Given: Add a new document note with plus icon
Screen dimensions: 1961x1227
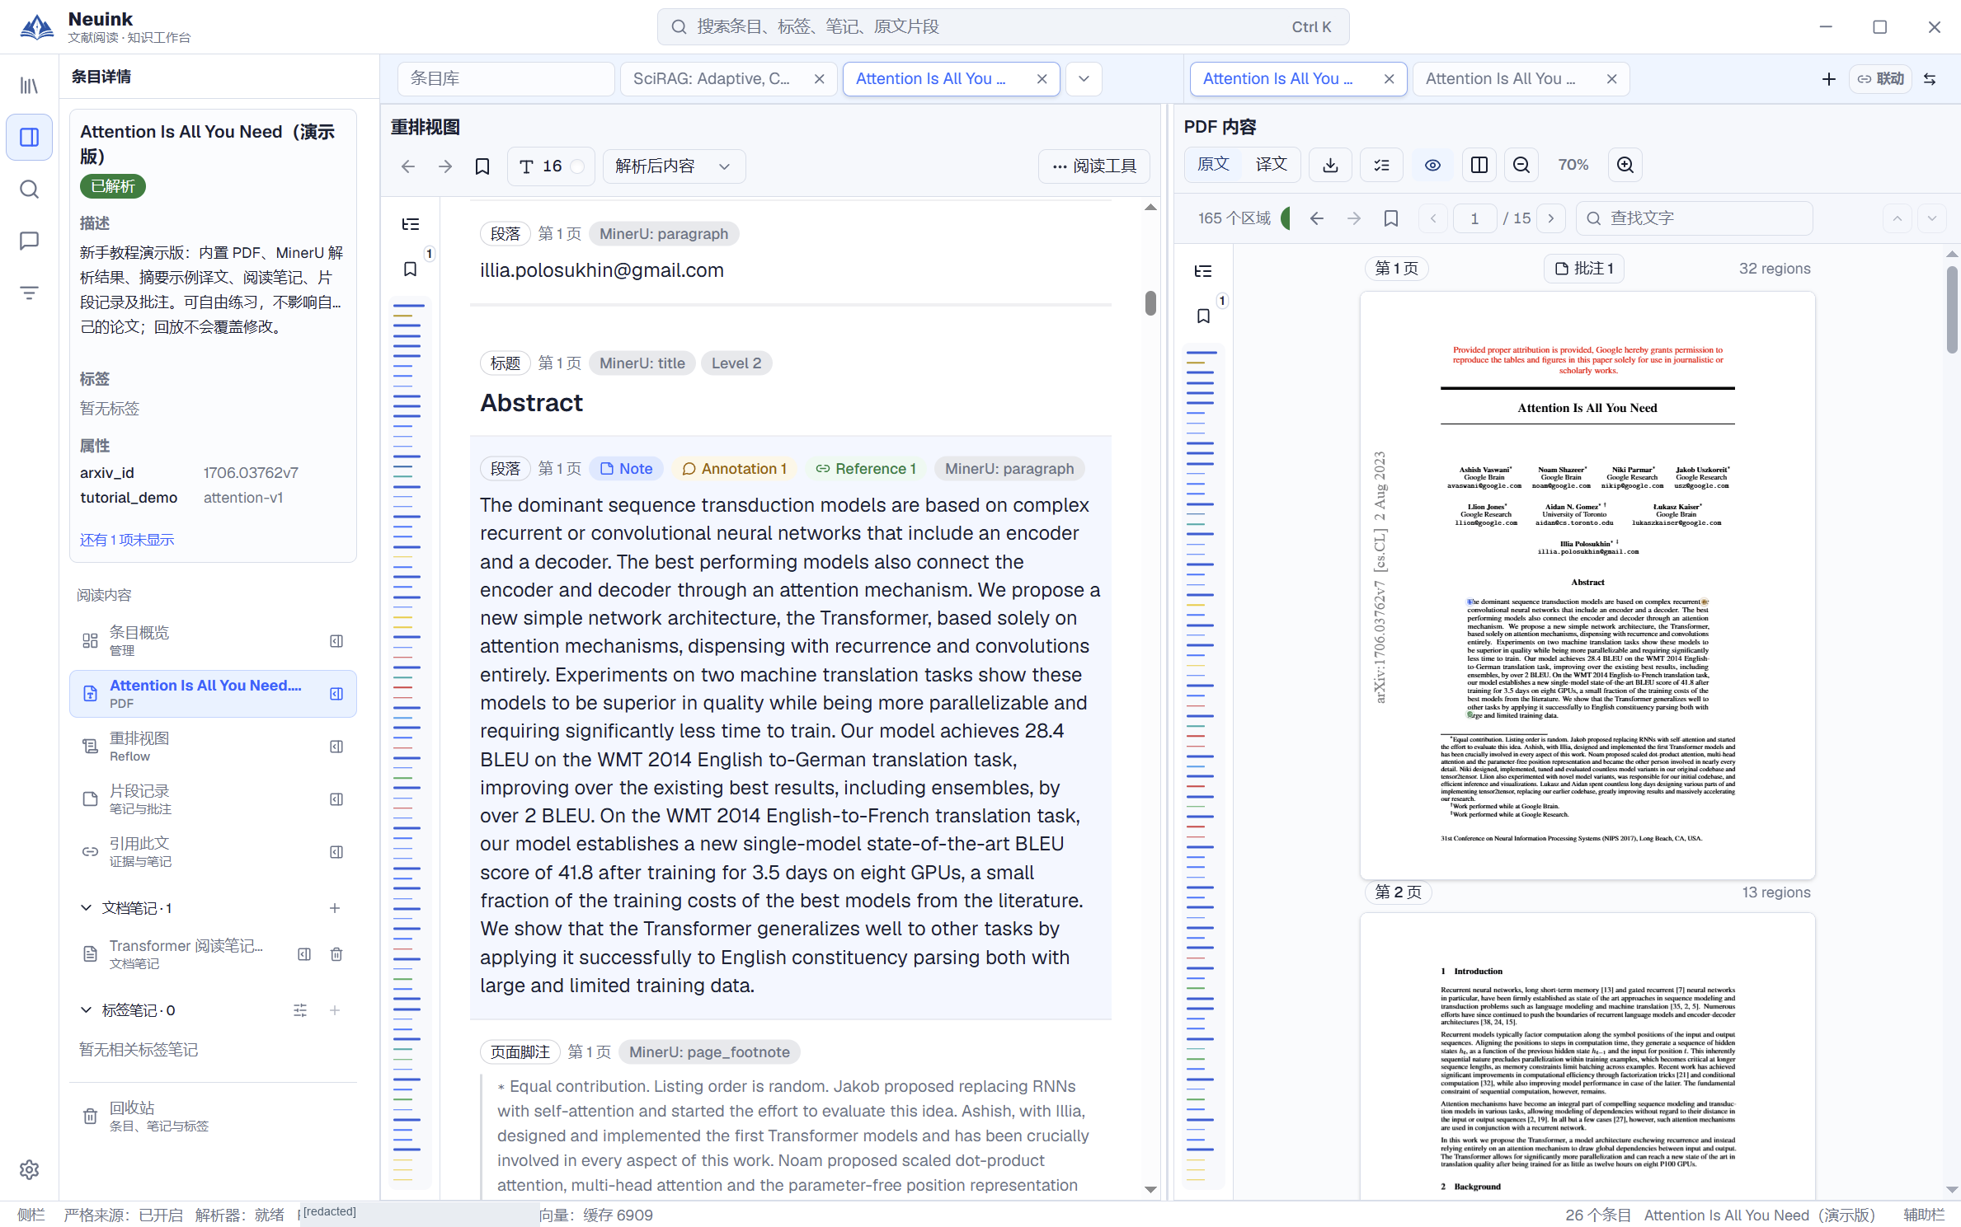Looking at the screenshot, I should pyautogui.click(x=335, y=908).
